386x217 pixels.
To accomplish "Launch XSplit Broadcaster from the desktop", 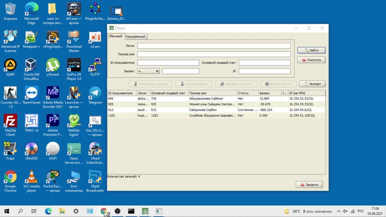I will [x=95, y=181].
